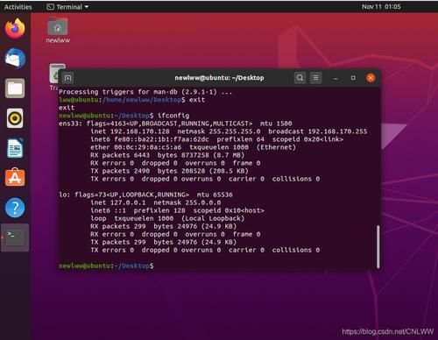This screenshot has width=438, height=340.
Task: Open a new terminal tab with titlebar button
Action: pos(67,78)
